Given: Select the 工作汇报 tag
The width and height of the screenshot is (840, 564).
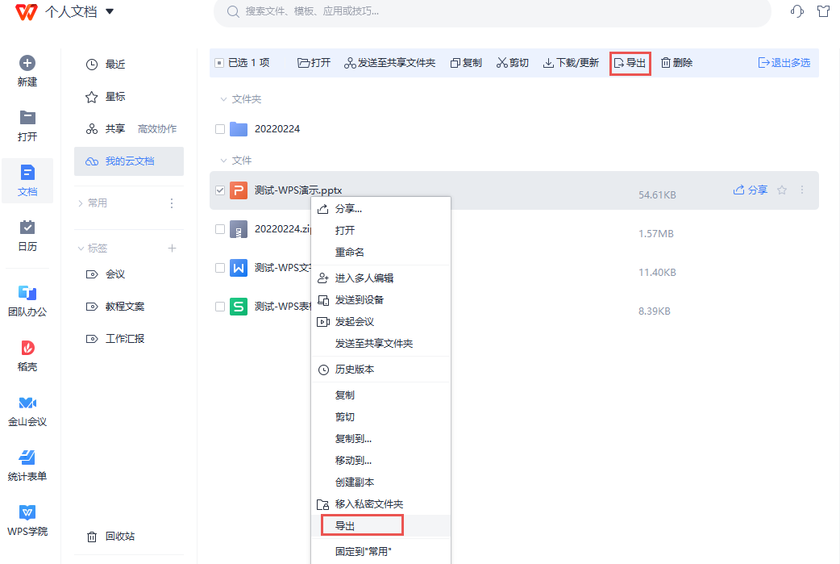Looking at the screenshot, I should (x=115, y=339).
